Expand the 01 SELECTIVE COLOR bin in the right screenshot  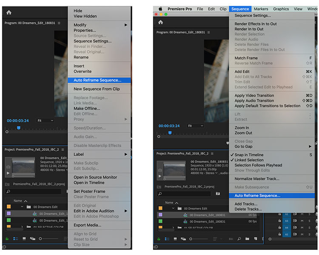coord(173,227)
